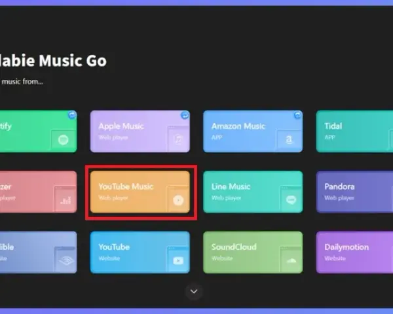Click the switch badge on Apple Music card
This screenshot has height=314, width=393.
(185, 115)
